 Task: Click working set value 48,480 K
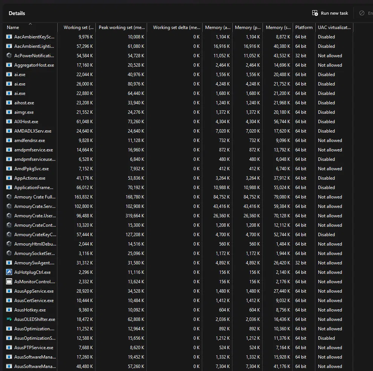[x=84, y=366]
